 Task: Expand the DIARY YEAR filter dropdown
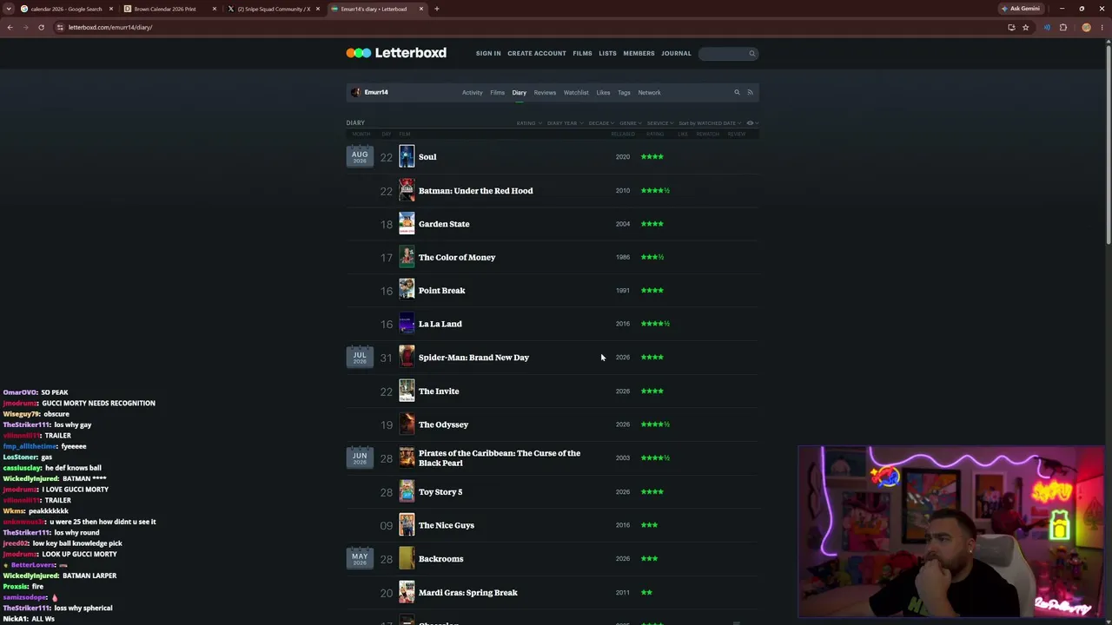point(565,123)
